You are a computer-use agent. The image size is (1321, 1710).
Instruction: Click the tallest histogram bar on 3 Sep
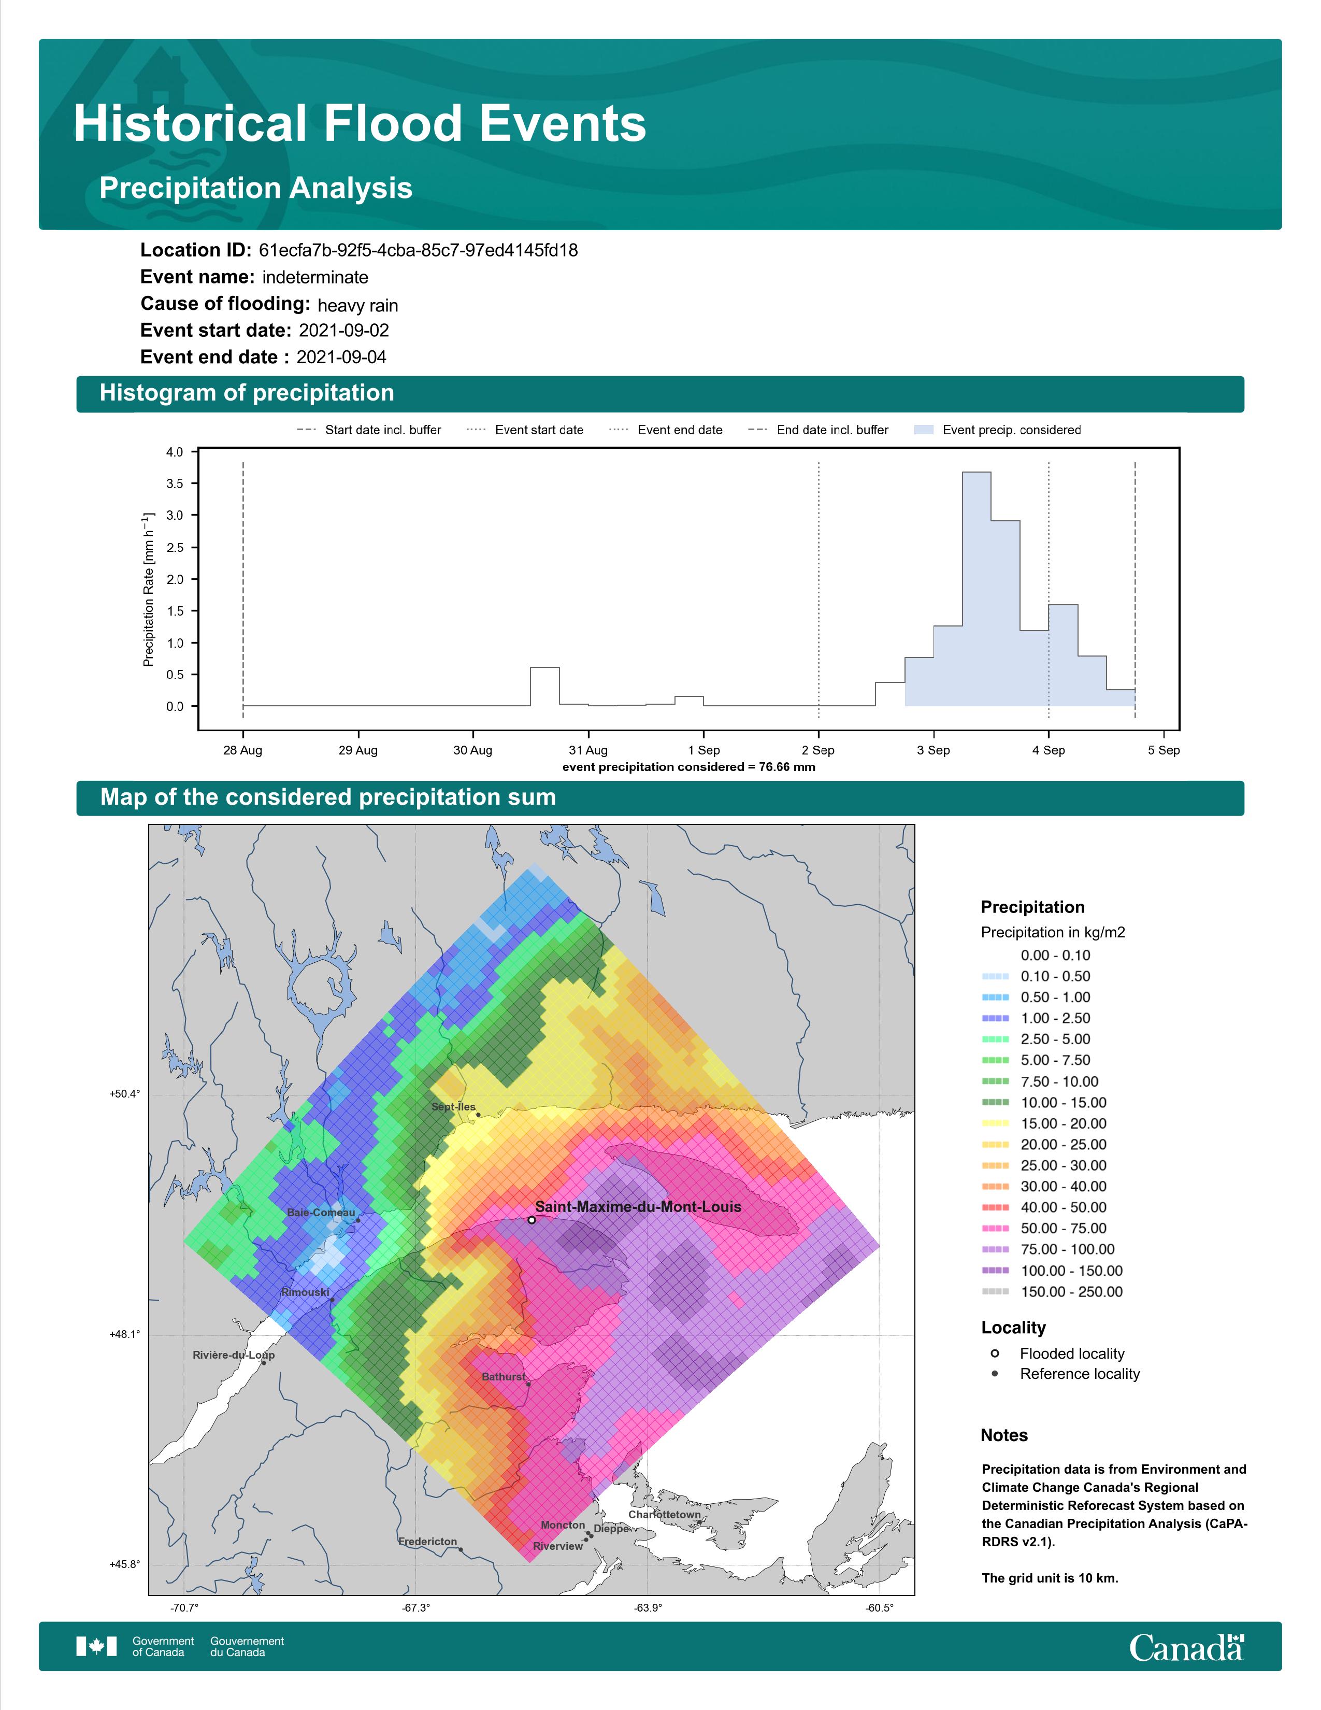click(x=977, y=589)
